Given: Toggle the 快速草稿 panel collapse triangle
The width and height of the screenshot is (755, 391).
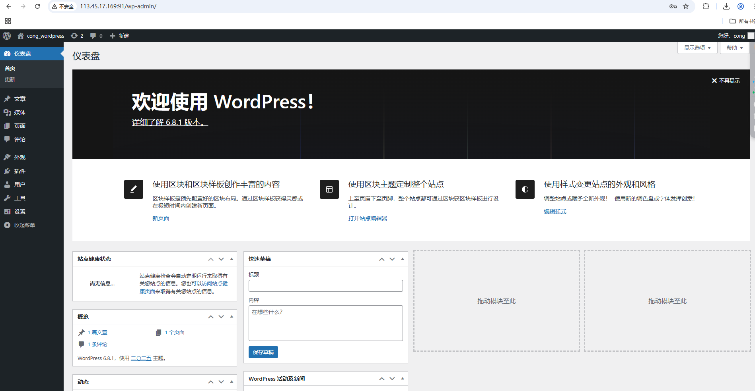Looking at the screenshot, I should tap(403, 259).
